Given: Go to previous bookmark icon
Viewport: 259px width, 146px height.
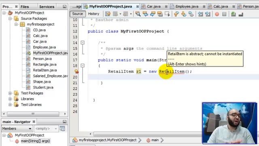Looking at the screenshot, I should click(x=176, y=14).
